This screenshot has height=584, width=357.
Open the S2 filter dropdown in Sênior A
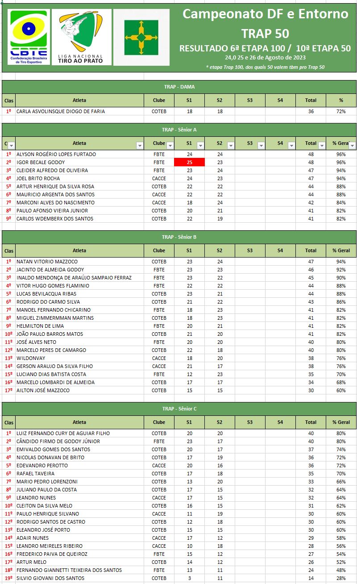(231, 145)
